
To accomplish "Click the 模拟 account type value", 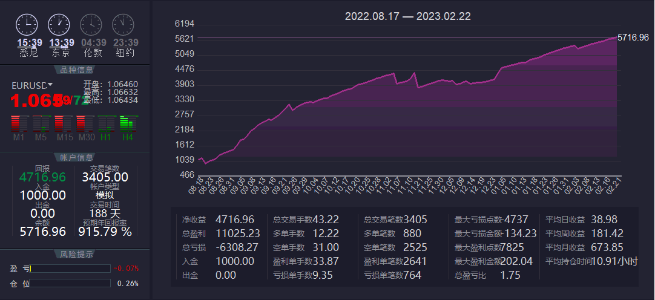I will pos(105,195).
